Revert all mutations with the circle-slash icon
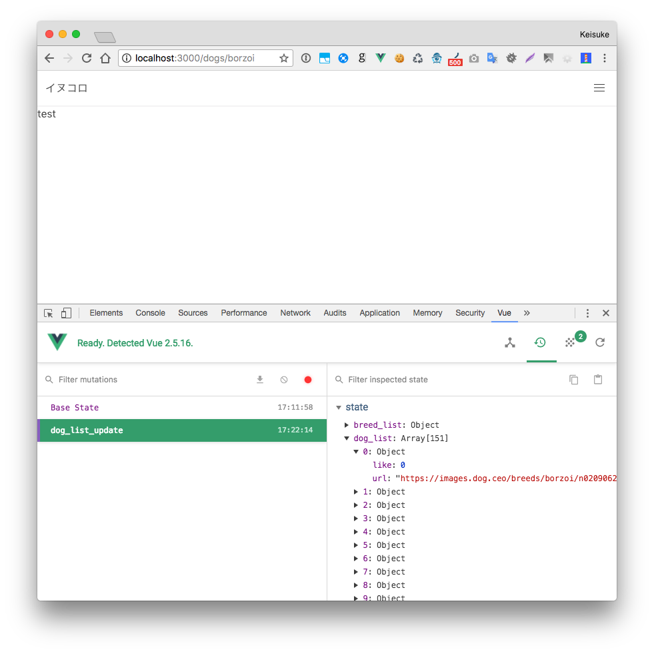This screenshot has width=654, height=654. pyautogui.click(x=284, y=380)
